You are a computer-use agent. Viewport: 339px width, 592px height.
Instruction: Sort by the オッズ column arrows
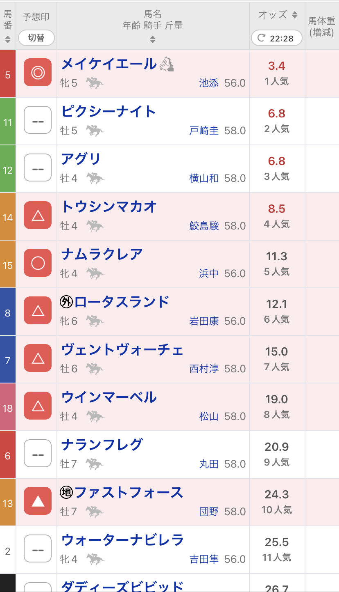click(294, 15)
